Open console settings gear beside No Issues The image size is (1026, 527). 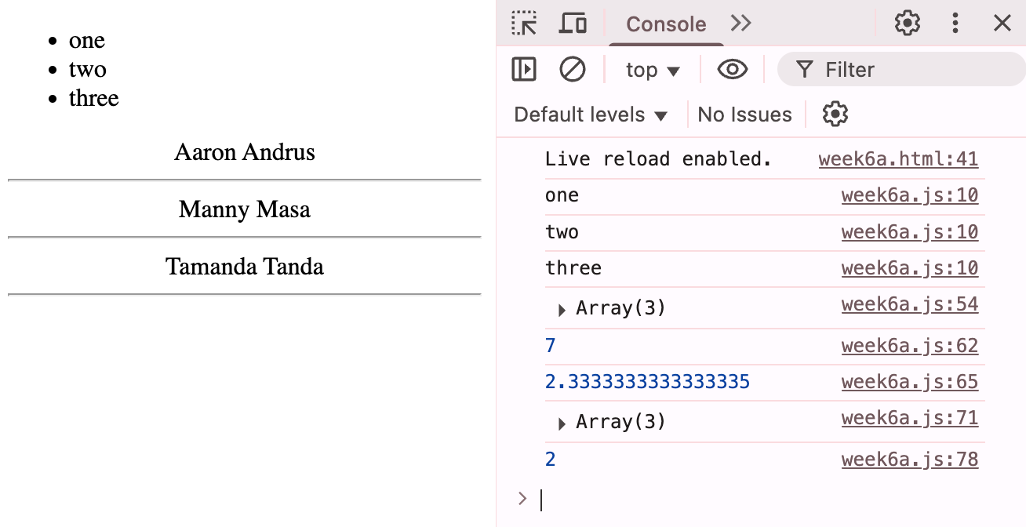click(835, 114)
